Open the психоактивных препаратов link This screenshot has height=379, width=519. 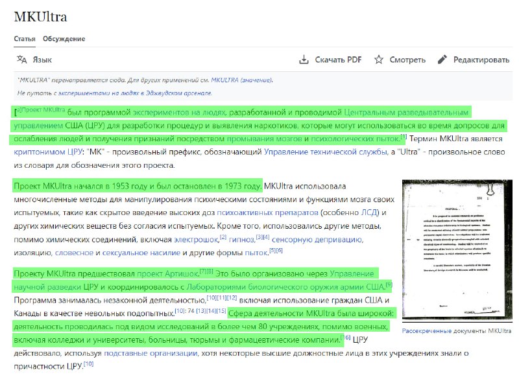[267, 212]
